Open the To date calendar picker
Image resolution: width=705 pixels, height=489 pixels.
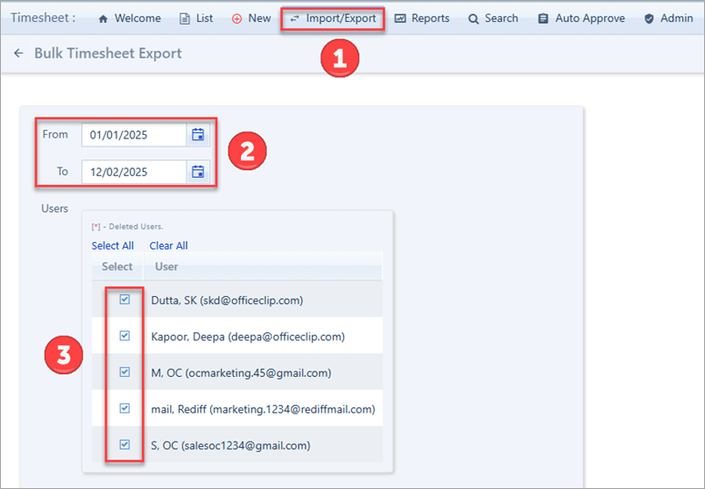[197, 171]
